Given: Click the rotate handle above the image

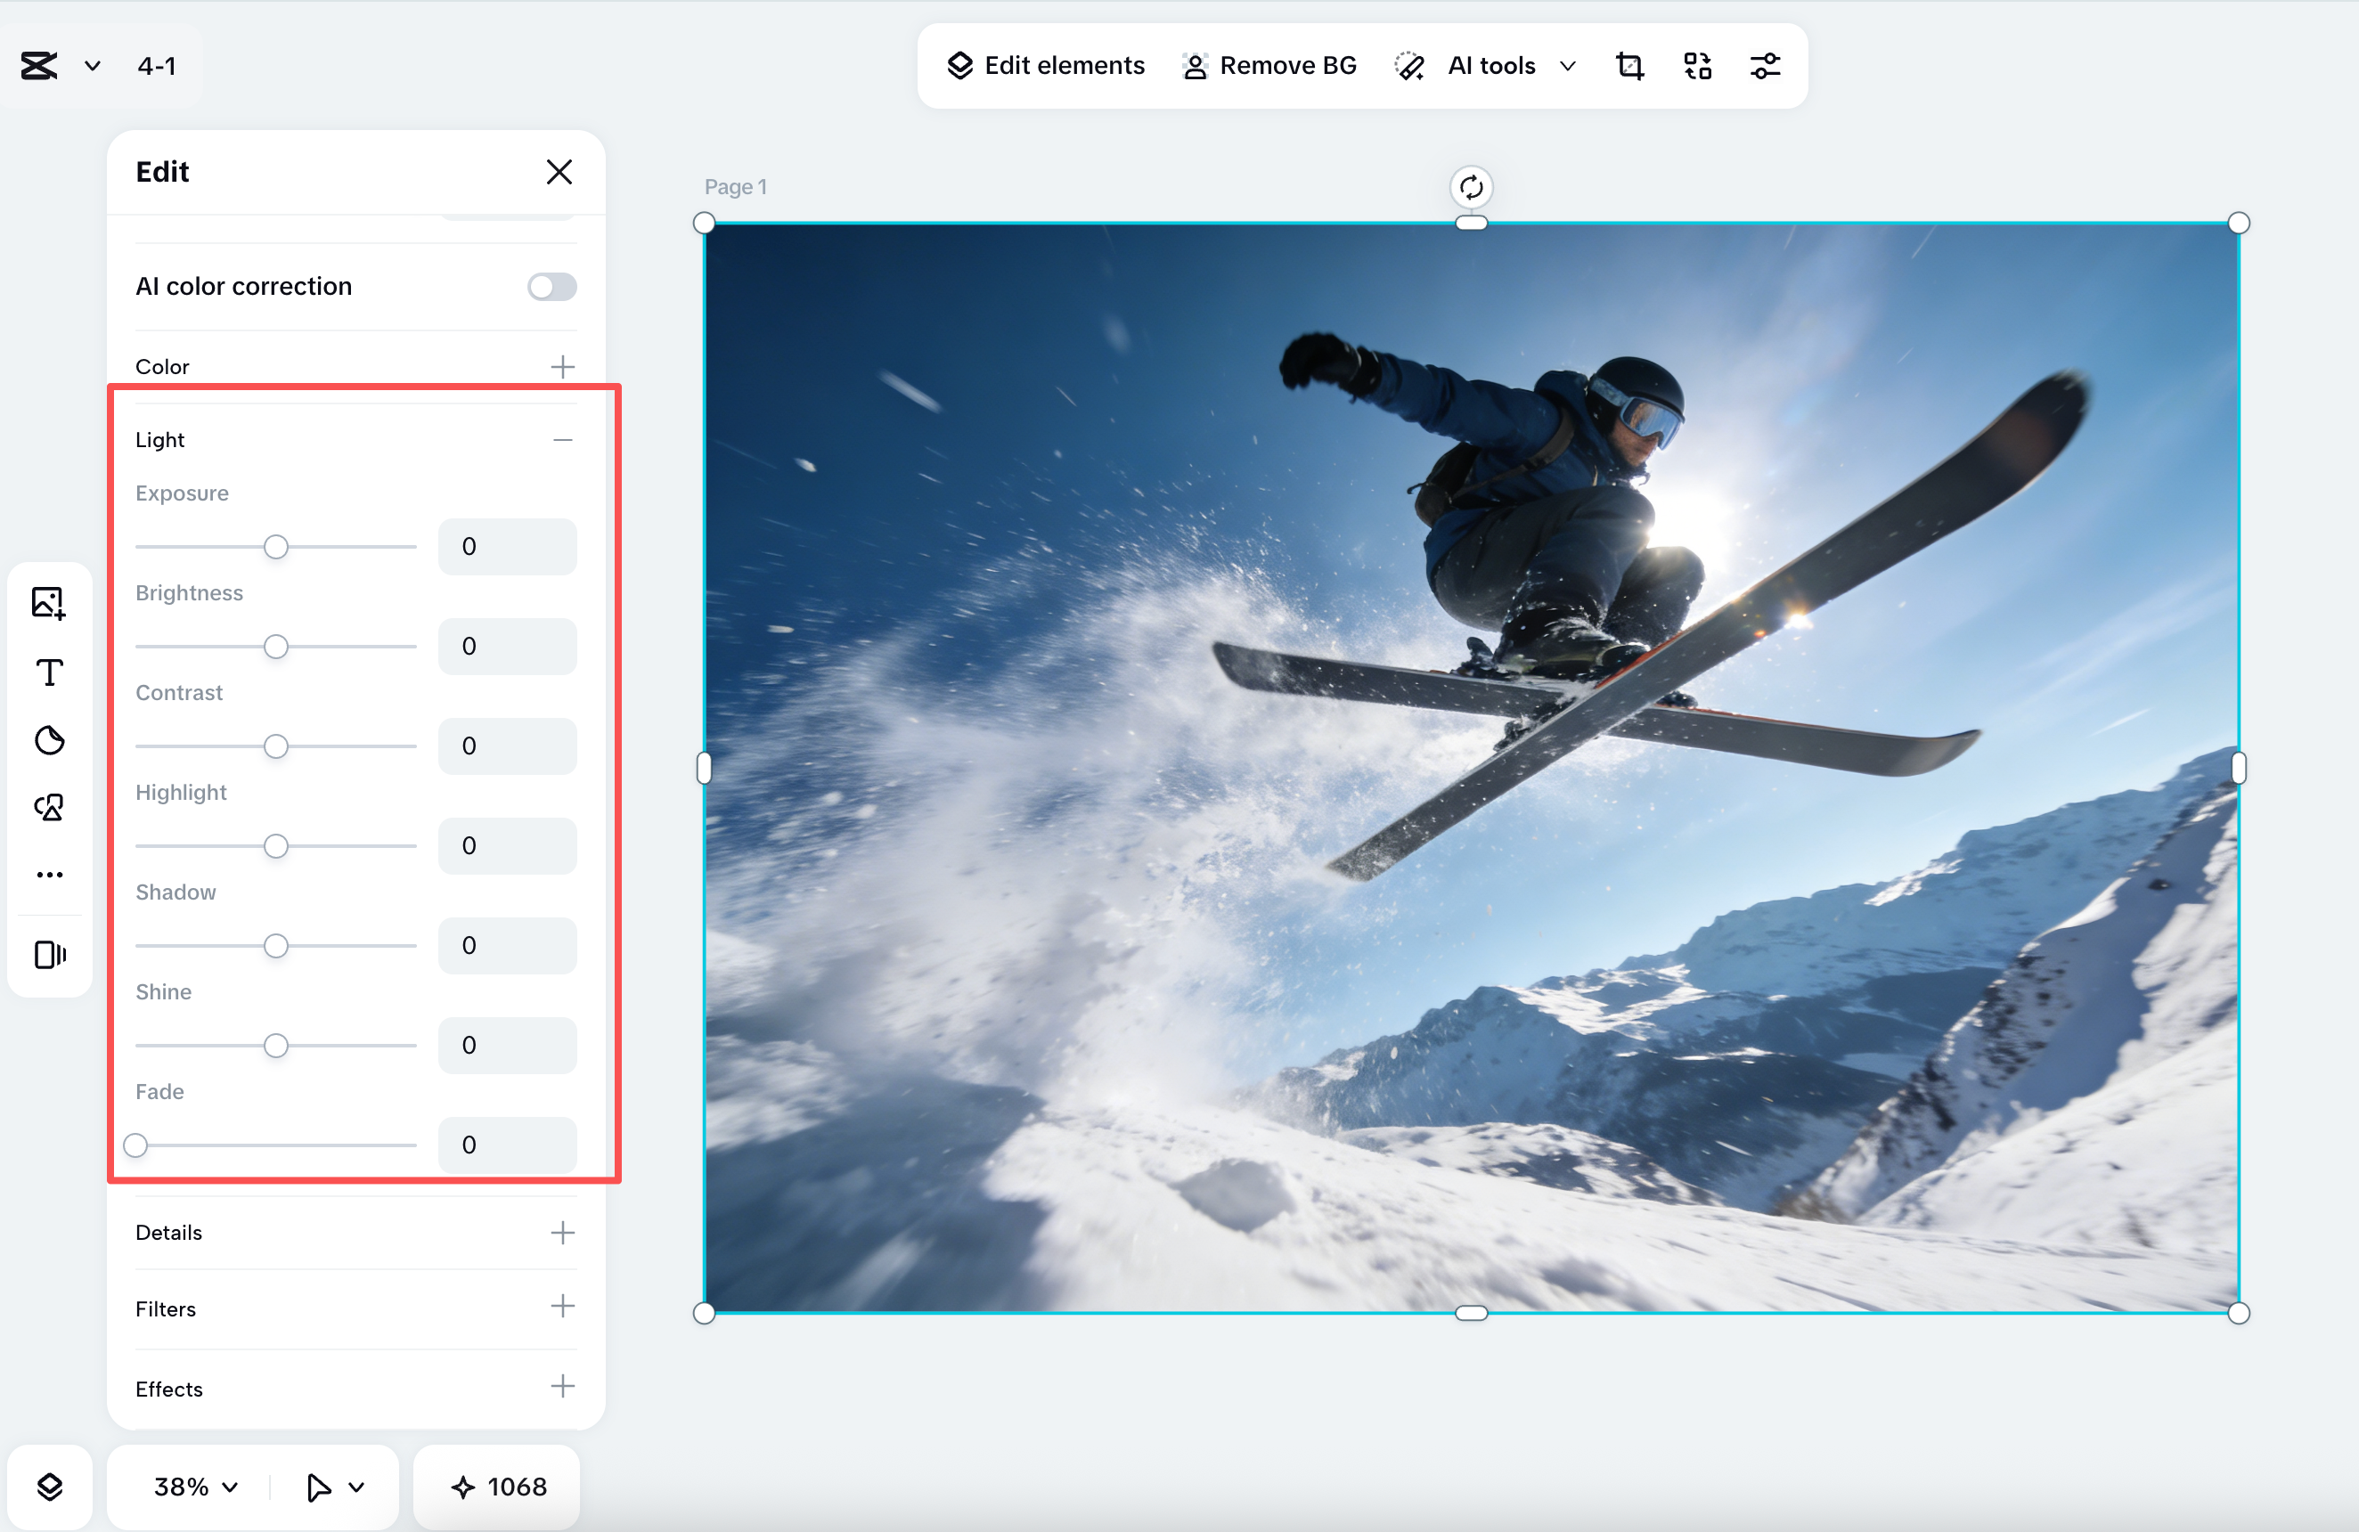Looking at the screenshot, I should (1471, 187).
